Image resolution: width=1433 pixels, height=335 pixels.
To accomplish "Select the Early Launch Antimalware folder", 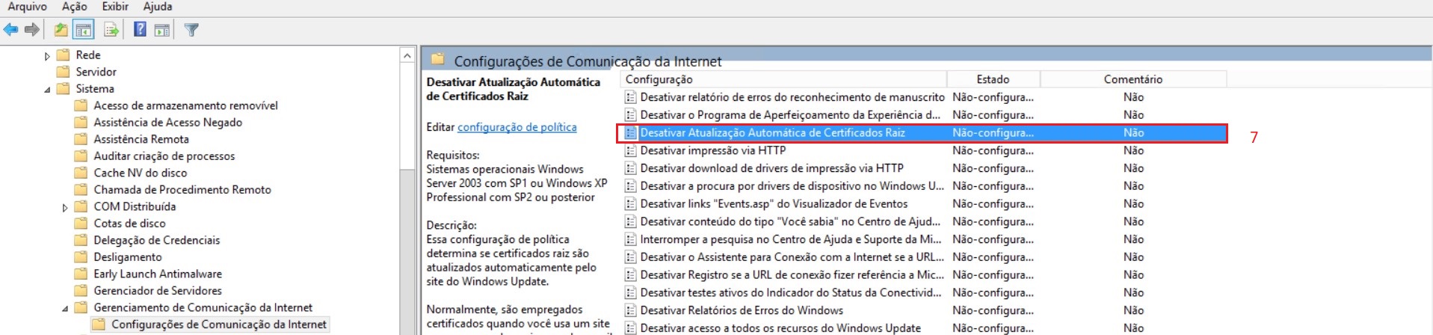I will (157, 274).
